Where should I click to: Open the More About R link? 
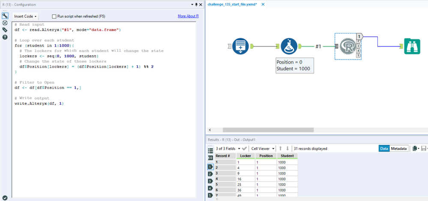(x=188, y=16)
